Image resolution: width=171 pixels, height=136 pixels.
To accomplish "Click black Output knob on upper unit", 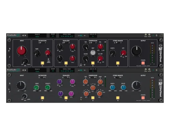I will tap(136, 51).
